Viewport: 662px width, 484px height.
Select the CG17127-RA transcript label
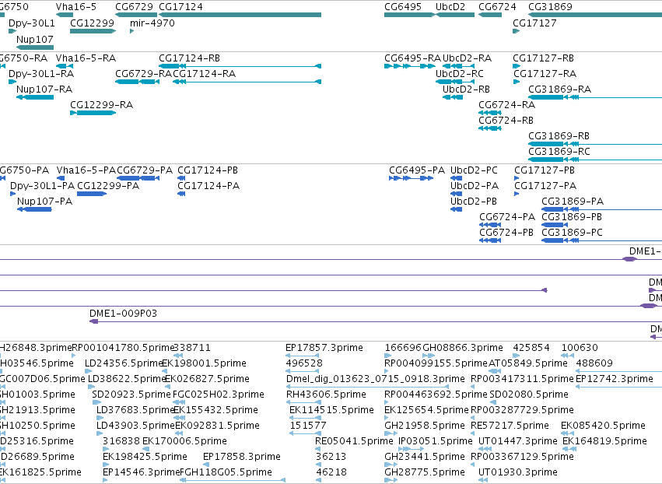point(545,73)
